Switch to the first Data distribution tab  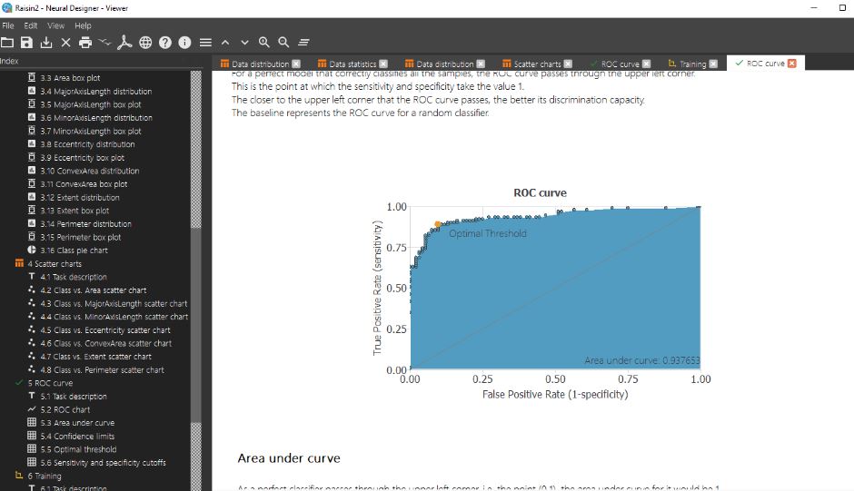[260, 64]
